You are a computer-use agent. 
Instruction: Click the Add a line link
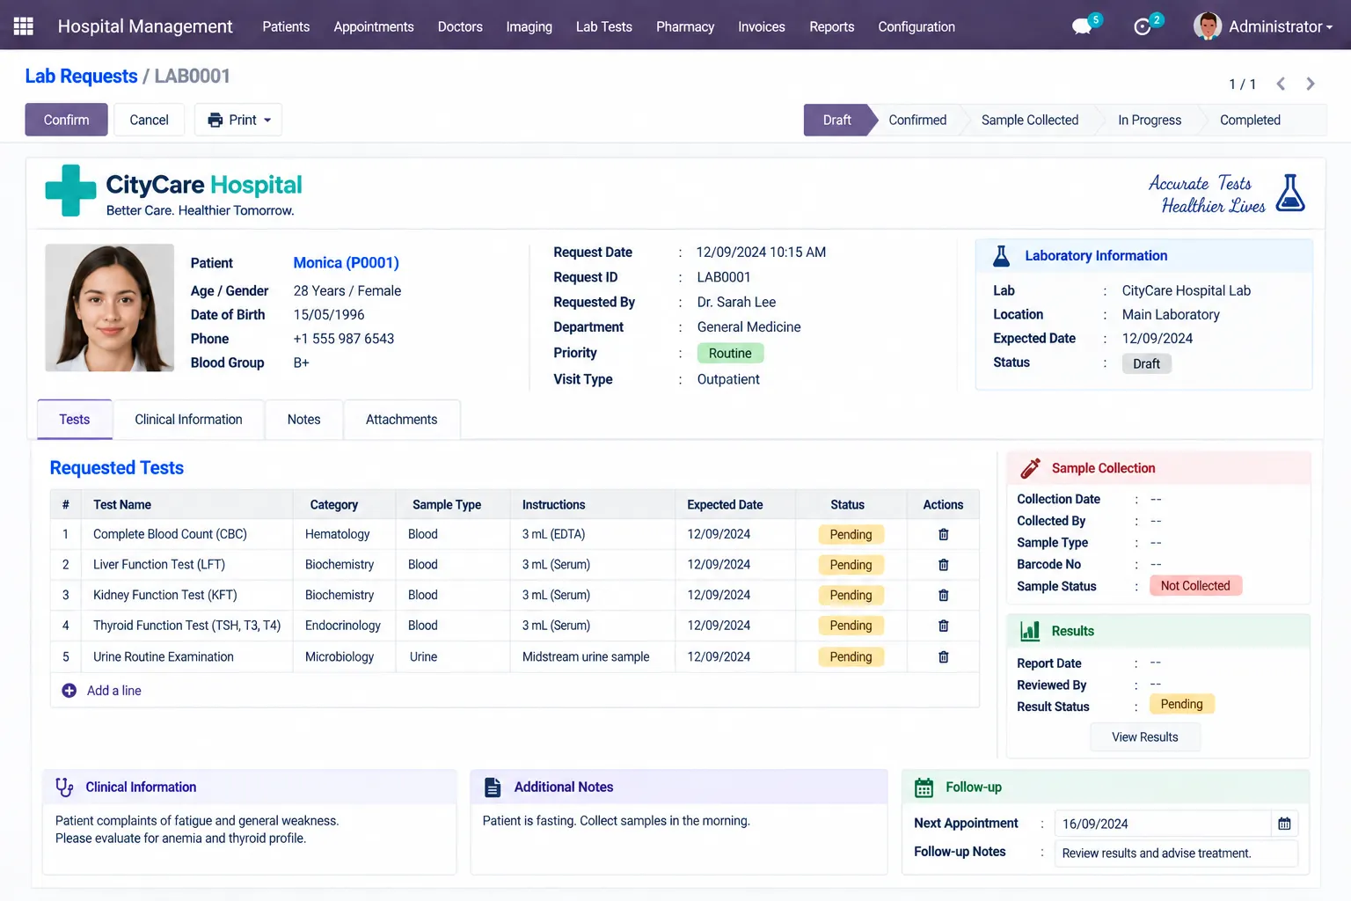point(114,691)
